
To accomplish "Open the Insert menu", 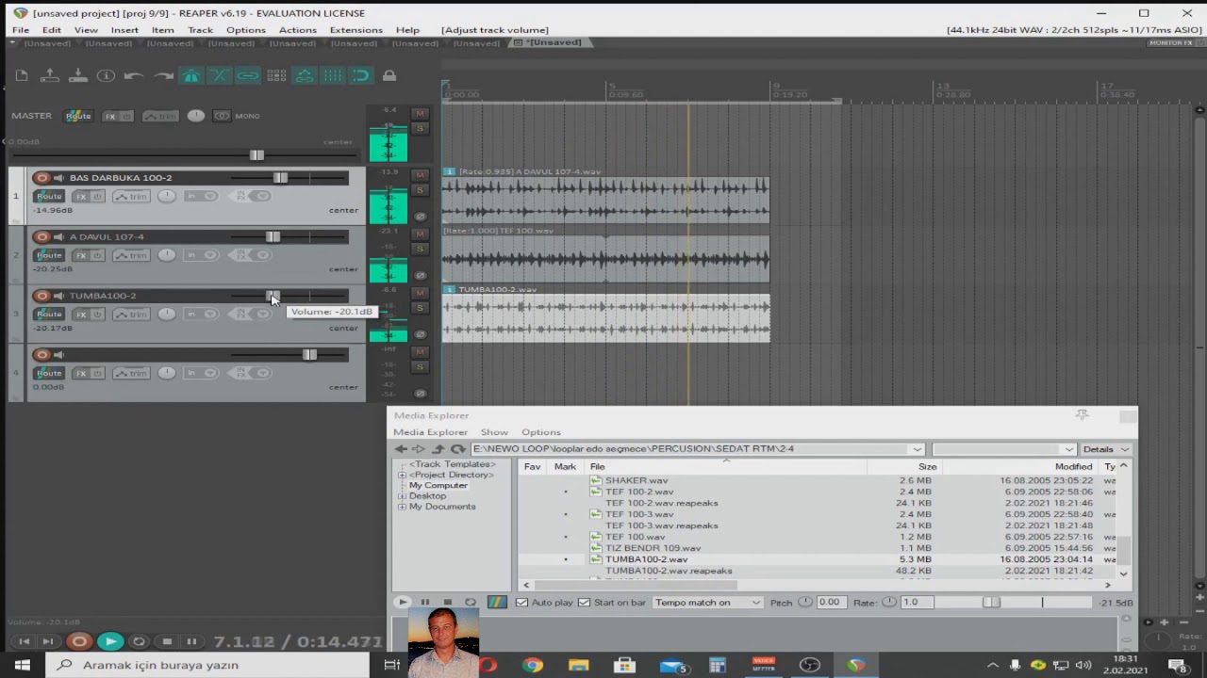I will [x=124, y=30].
